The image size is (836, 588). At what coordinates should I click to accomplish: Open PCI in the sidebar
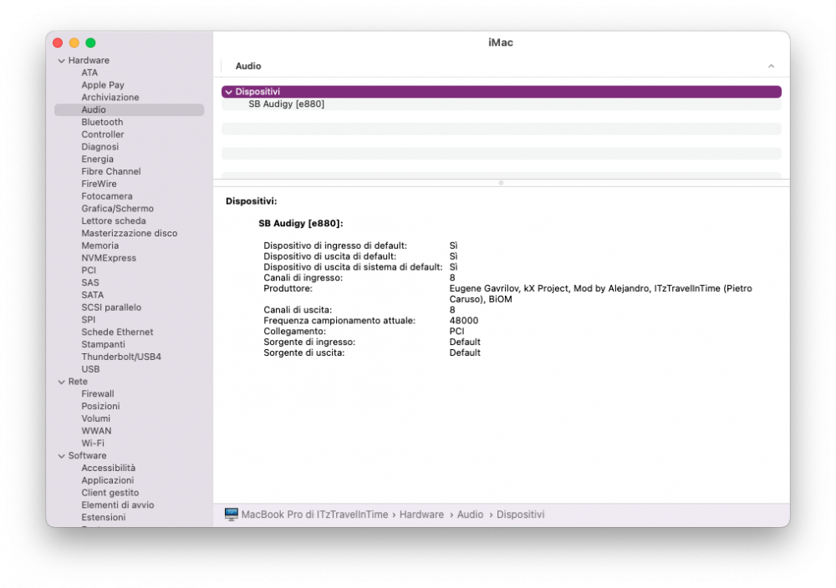(x=89, y=270)
